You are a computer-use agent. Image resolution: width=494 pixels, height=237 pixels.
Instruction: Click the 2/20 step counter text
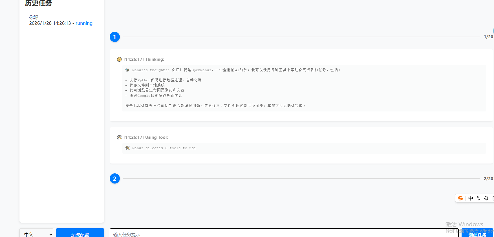[x=488, y=179]
